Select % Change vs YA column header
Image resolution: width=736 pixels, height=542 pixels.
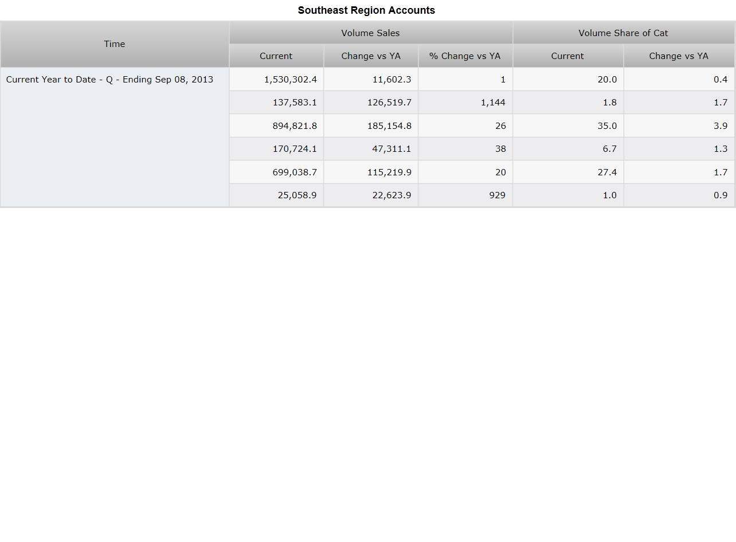pos(465,56)
